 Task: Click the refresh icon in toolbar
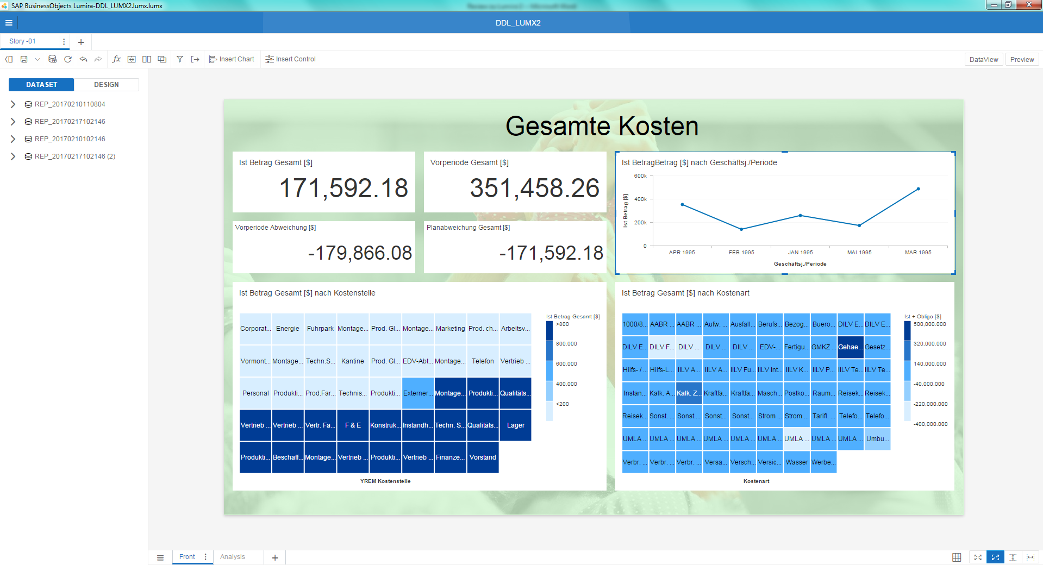pyautogui.click(x=68, y=59)
